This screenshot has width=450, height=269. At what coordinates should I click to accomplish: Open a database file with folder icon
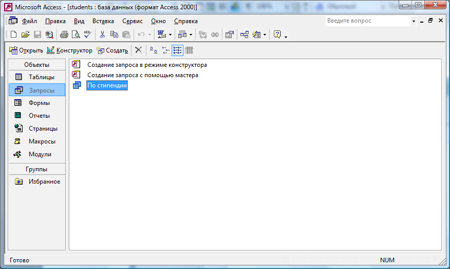[x=25, y=35]
